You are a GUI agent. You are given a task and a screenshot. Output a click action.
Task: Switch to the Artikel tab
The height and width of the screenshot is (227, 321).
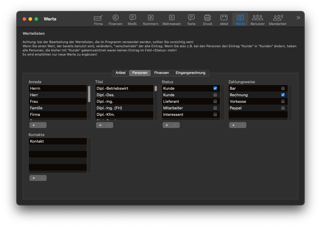120,73
